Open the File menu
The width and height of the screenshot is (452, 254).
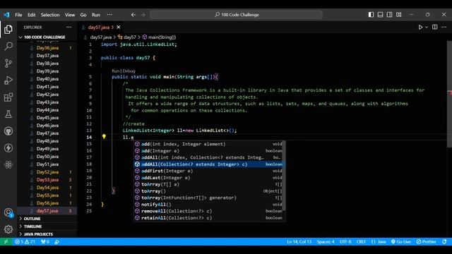pyautogui.click(x=18, y=15)
